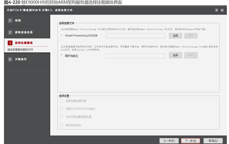Go to step 2 获取设备信息

pos(23,32)
